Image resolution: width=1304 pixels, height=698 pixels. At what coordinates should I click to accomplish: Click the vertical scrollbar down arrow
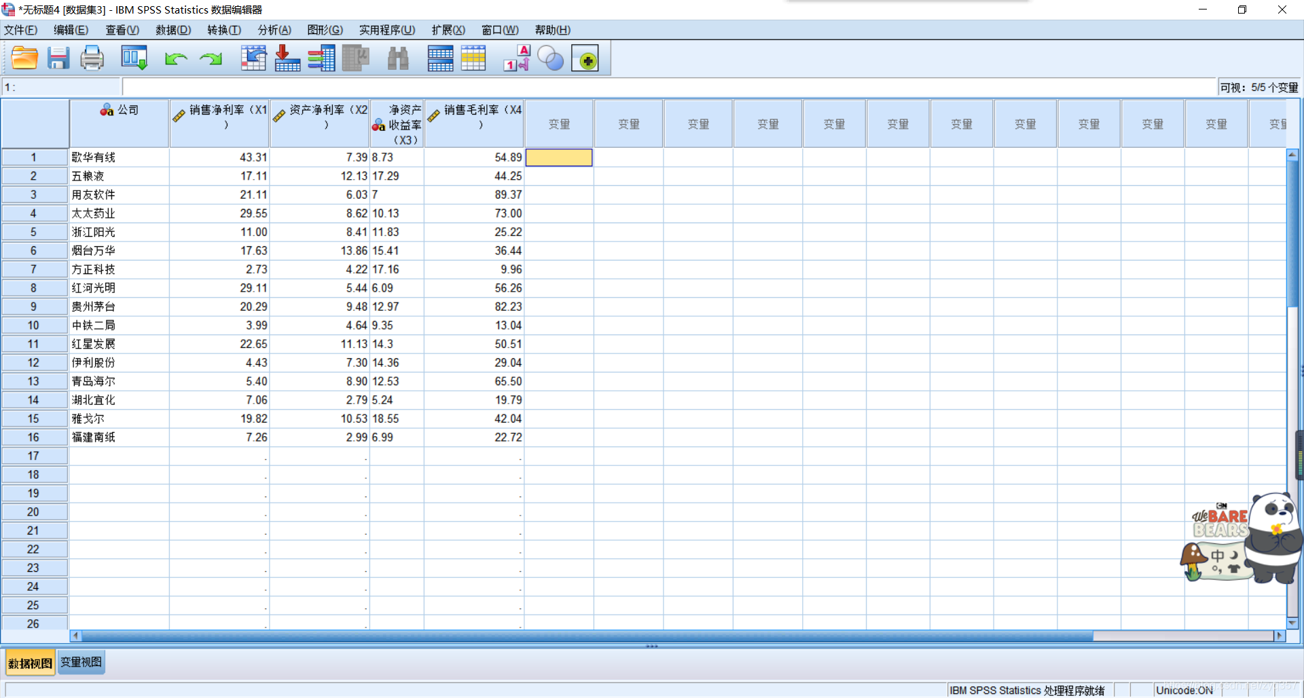coord(1292,623)
